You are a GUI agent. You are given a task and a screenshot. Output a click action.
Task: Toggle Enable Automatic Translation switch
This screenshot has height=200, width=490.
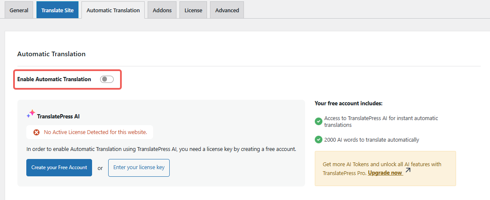(x=106, y=79)
